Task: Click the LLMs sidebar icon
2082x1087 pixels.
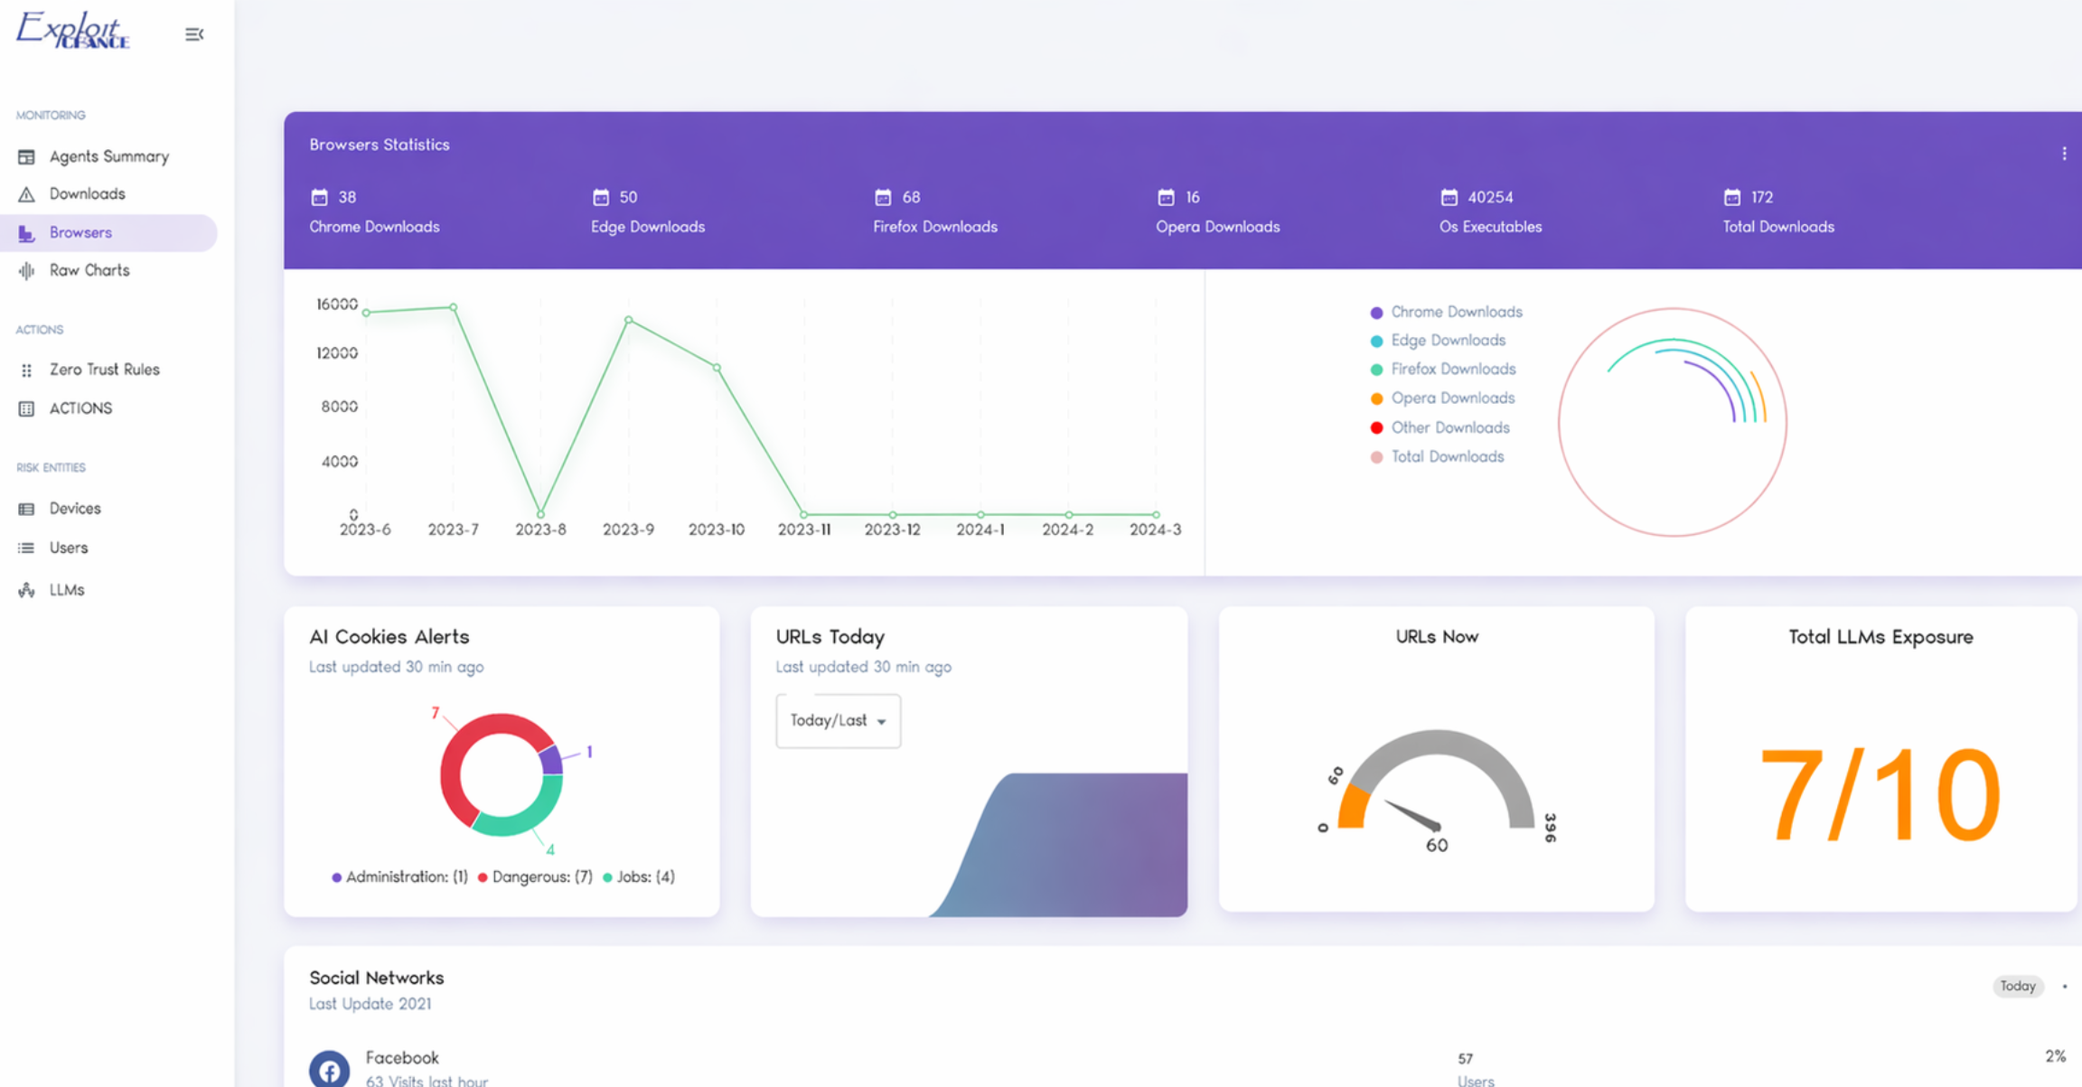Action: pos(26,590)
